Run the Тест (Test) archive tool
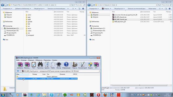 click(x=34, y=65)
